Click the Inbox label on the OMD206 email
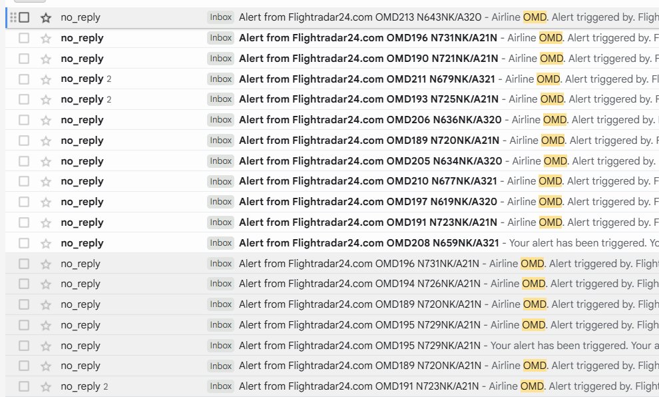The image size is (659, 397). [x=220, y=120]
